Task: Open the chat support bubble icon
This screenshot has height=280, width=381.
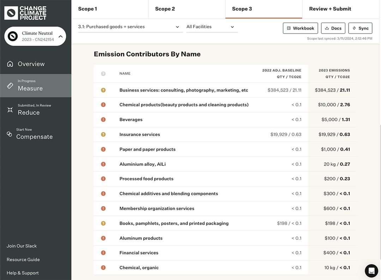Action: pyautogui.click(x=371, y=271)
